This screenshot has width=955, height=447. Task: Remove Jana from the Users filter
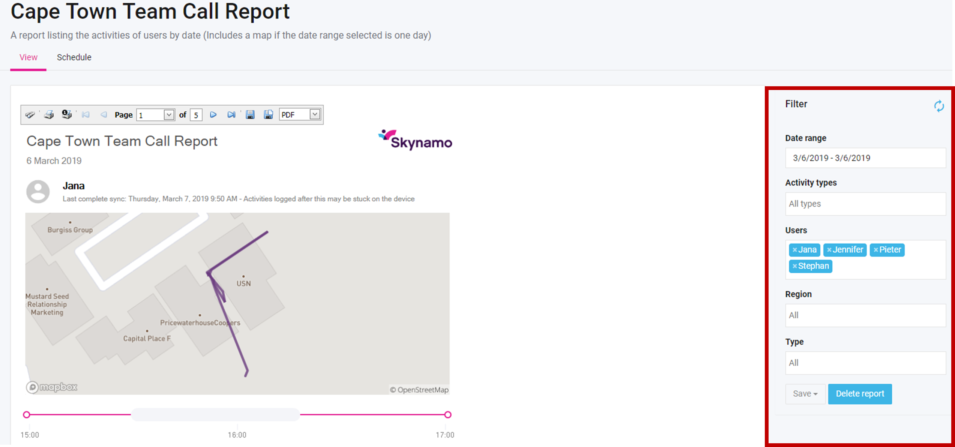pos(794,250)
